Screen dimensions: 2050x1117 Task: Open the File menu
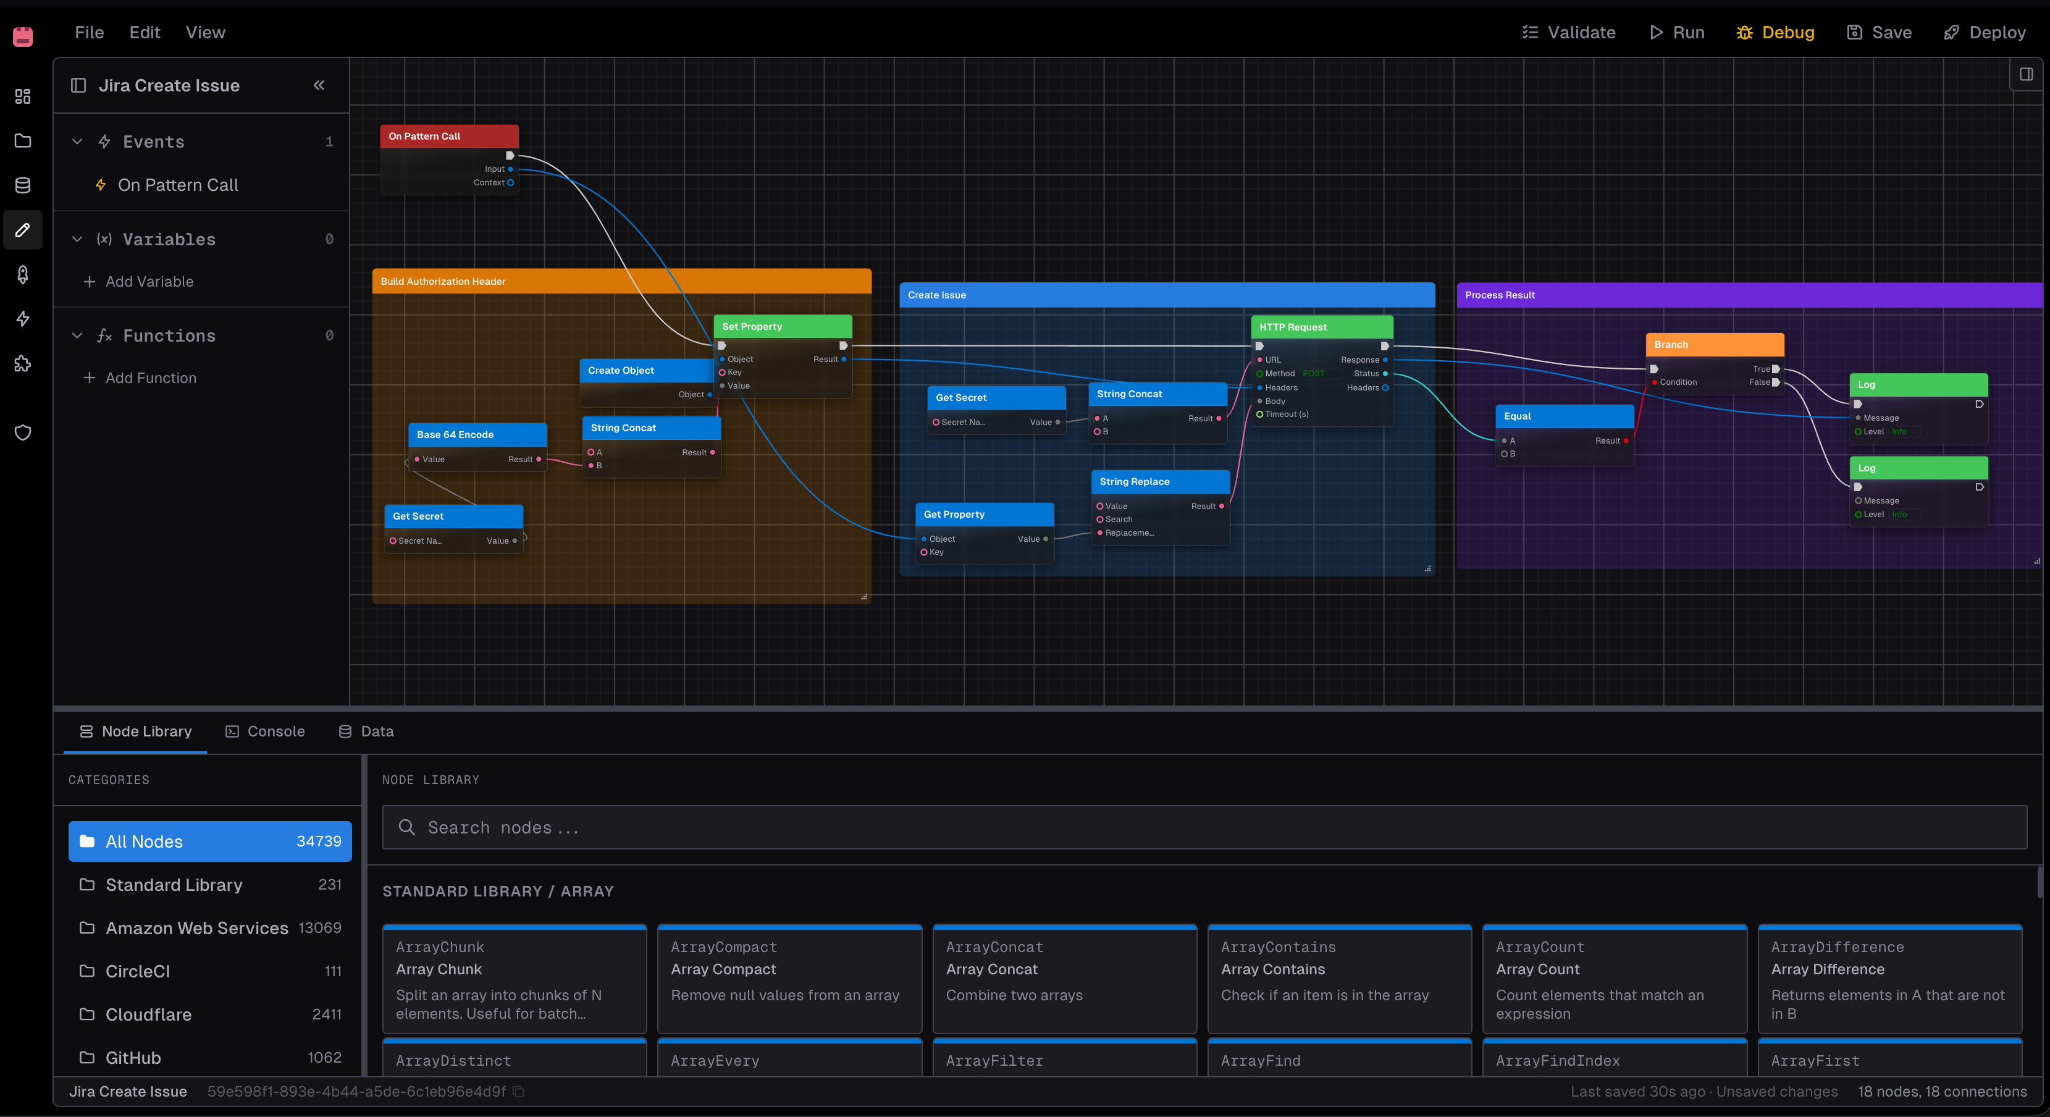89,33
